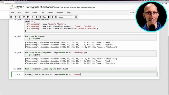Open the command palette keyboard icon

(76, 17)
